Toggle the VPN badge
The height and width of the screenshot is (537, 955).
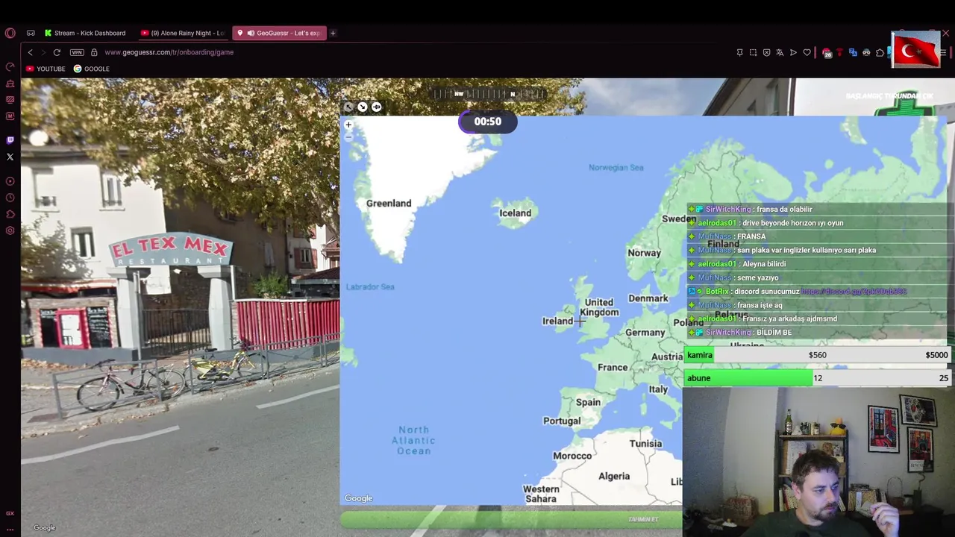77,52
